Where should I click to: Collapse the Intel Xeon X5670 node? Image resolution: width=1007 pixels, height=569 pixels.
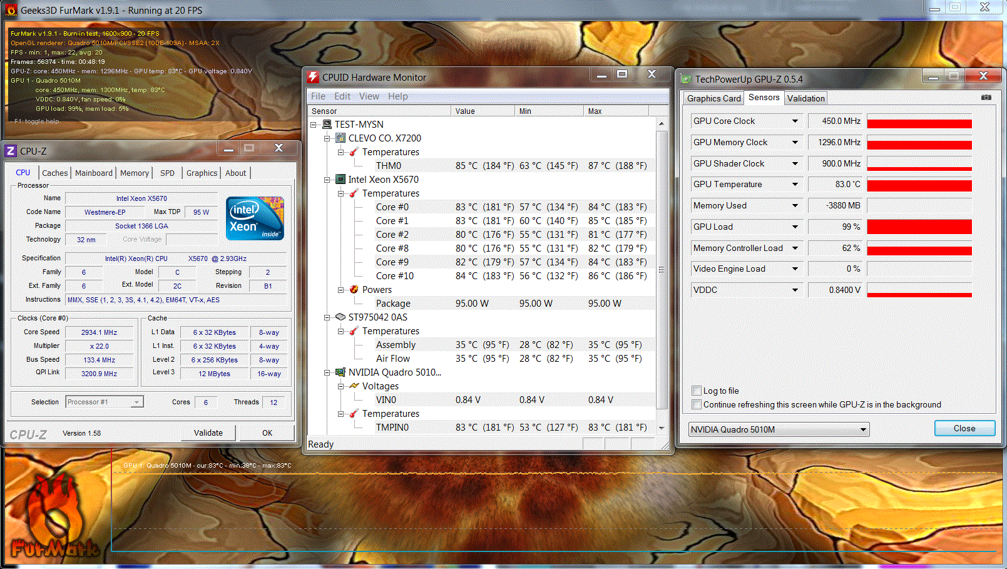click(x=327, y=180)
